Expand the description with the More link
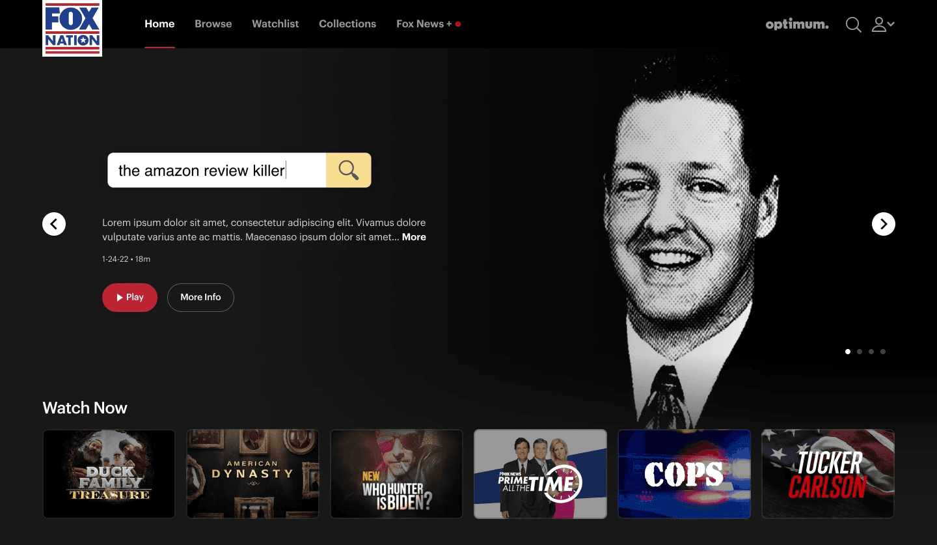Screen dimensions: 937x545 [414, 237]
